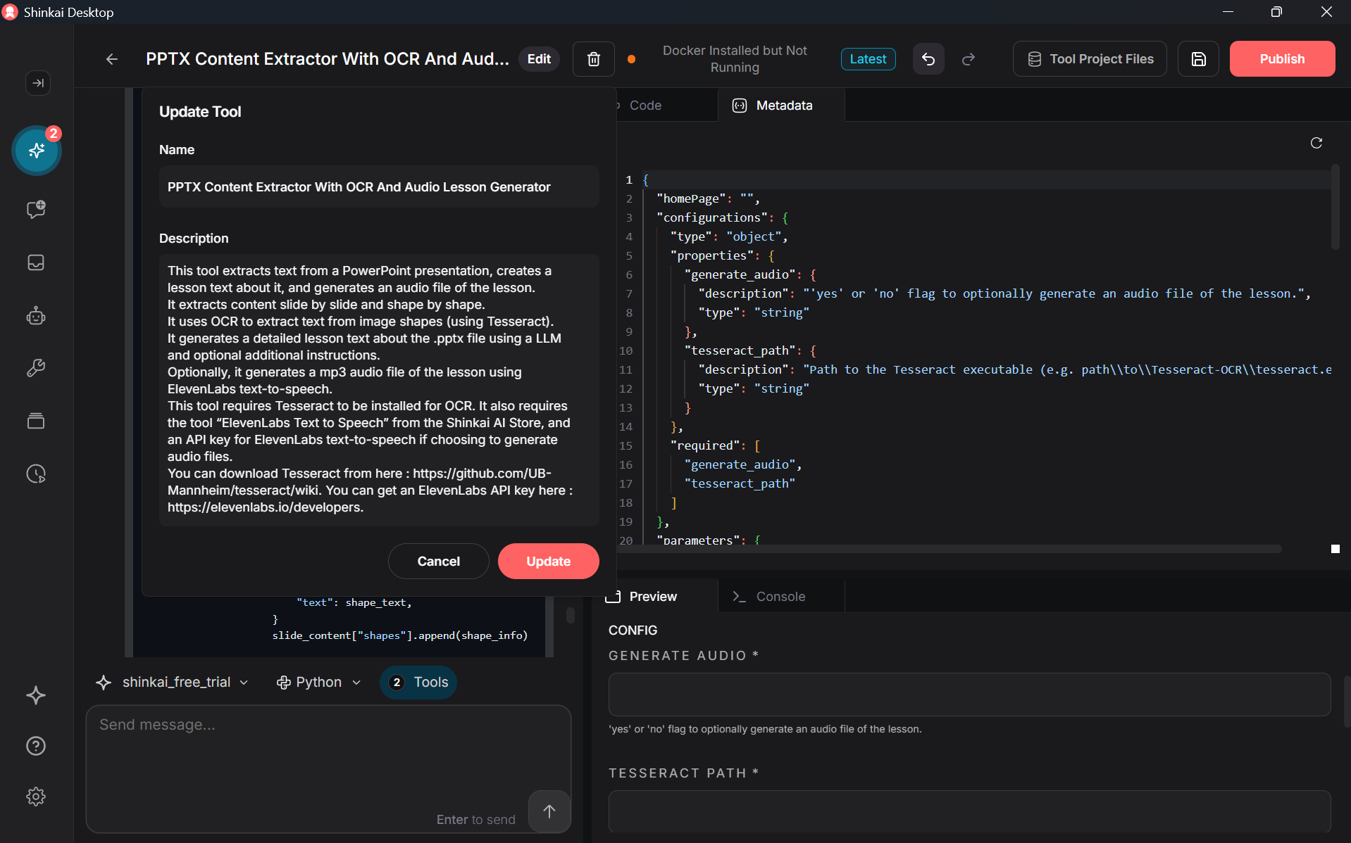Undo the last change
This screenshot has height=843, width=1351.
pos(928,59)
